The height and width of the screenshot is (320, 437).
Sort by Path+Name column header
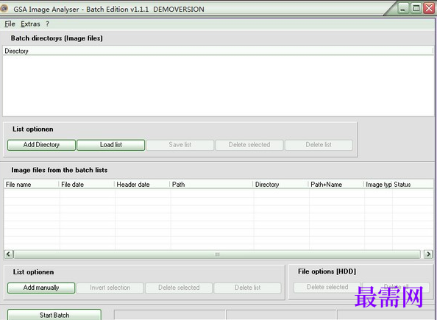click(336, 185)
